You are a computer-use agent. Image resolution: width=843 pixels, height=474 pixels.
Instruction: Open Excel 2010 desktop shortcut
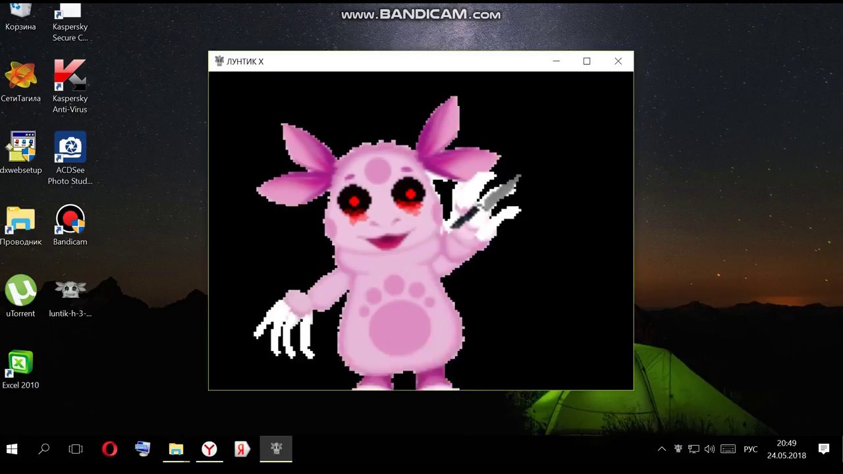(20, 369)
